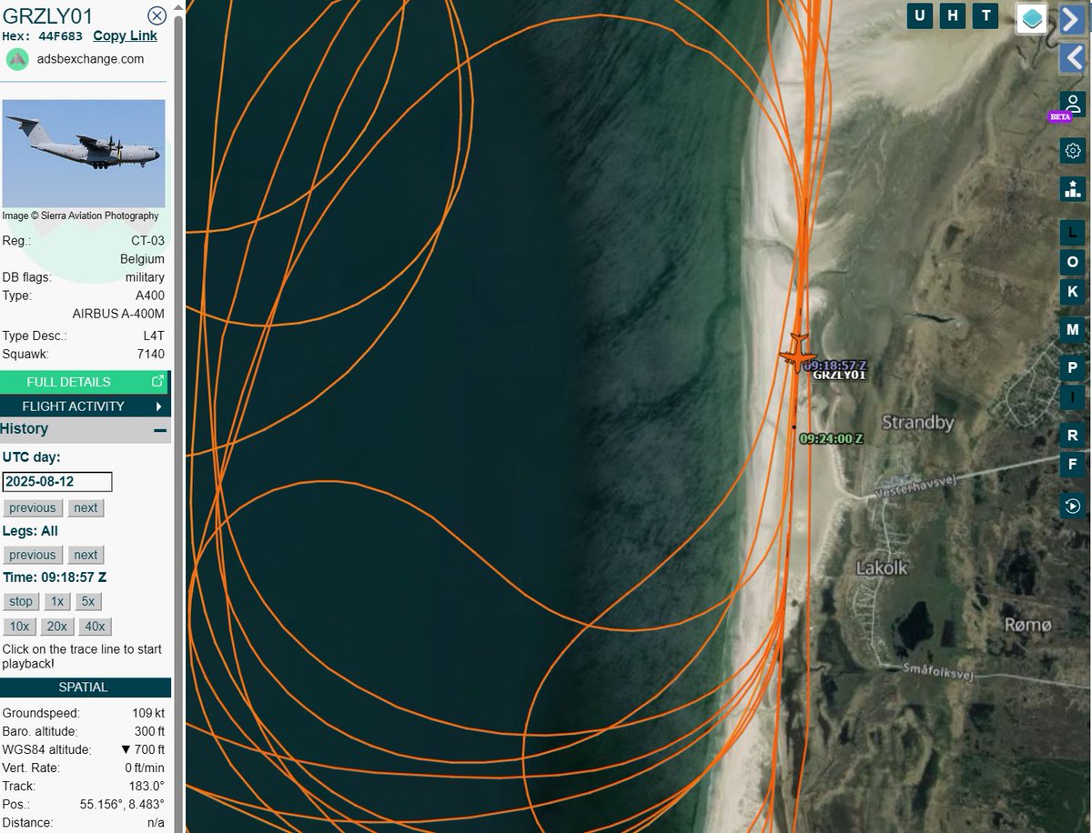This screenshot has height=833, width=1092.
Task: Open map settings gear
Action: [x=1073, y=150]
